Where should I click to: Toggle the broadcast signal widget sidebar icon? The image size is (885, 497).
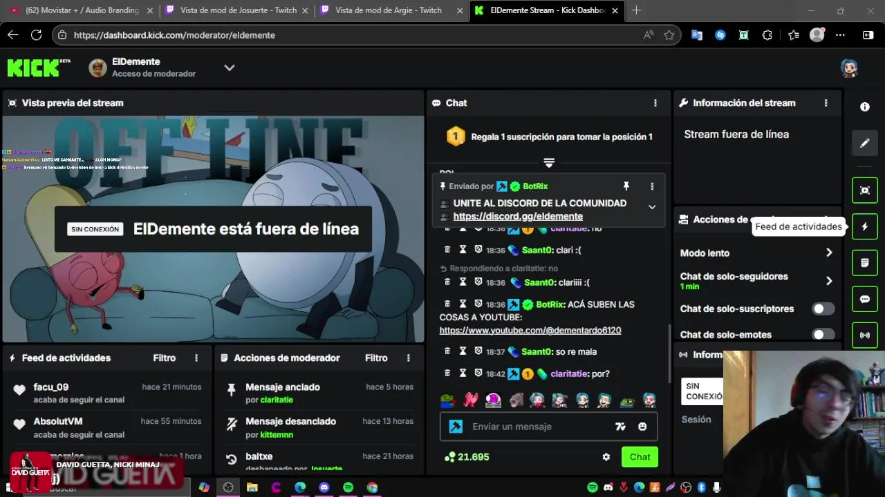pos(864,335)
